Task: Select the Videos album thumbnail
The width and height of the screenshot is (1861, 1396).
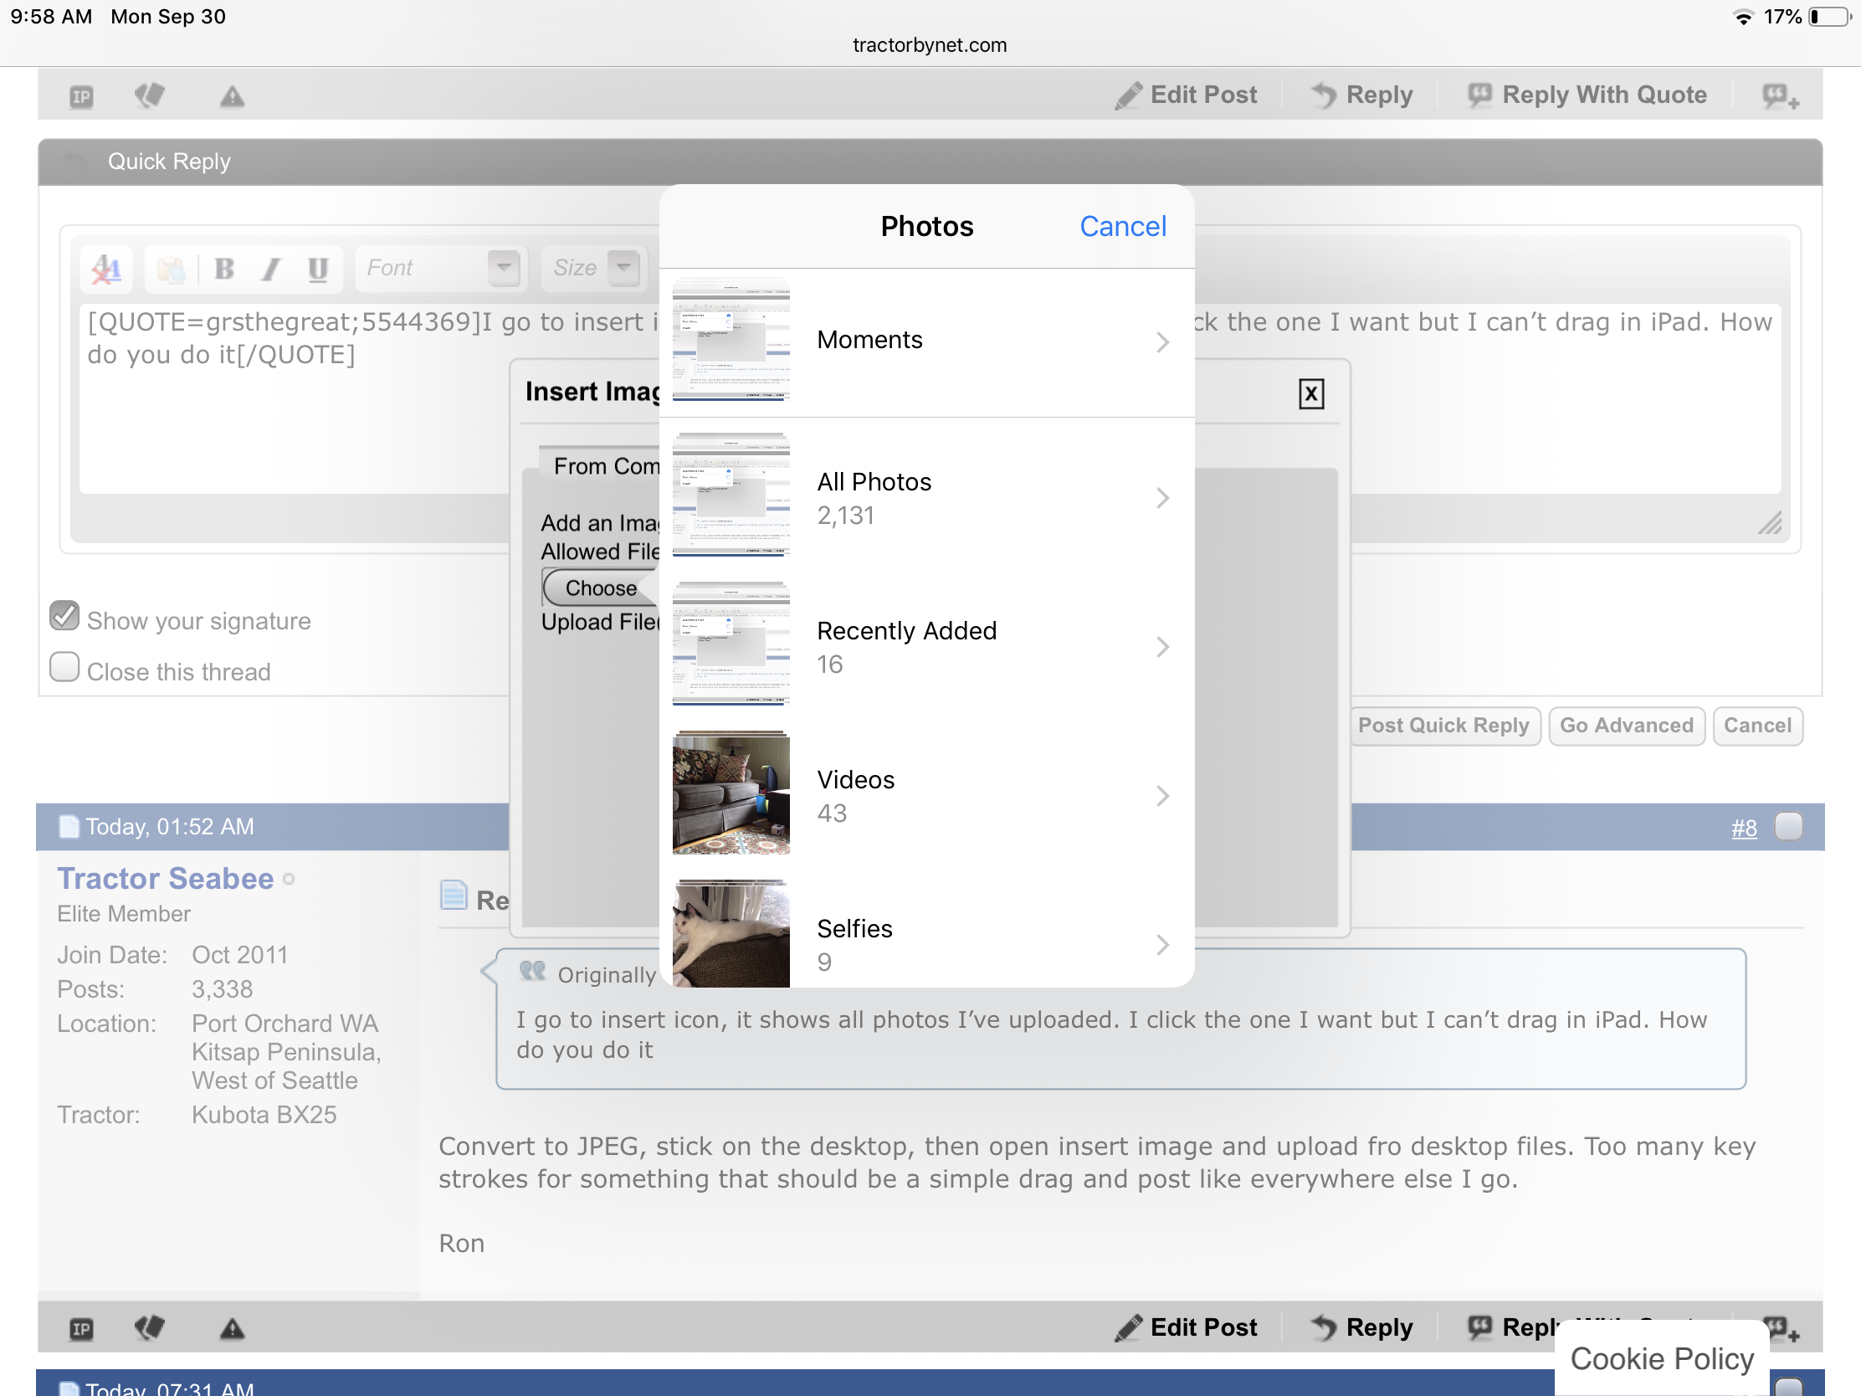Action: [731, 793]
